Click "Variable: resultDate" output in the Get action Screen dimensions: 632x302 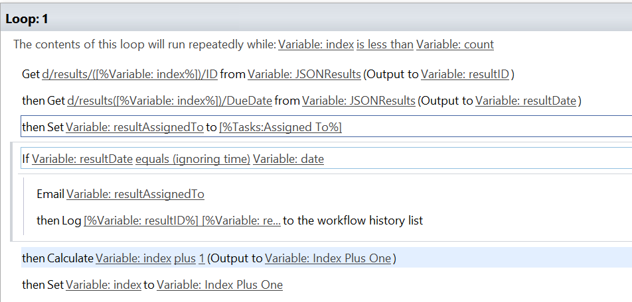pos(526,101)
